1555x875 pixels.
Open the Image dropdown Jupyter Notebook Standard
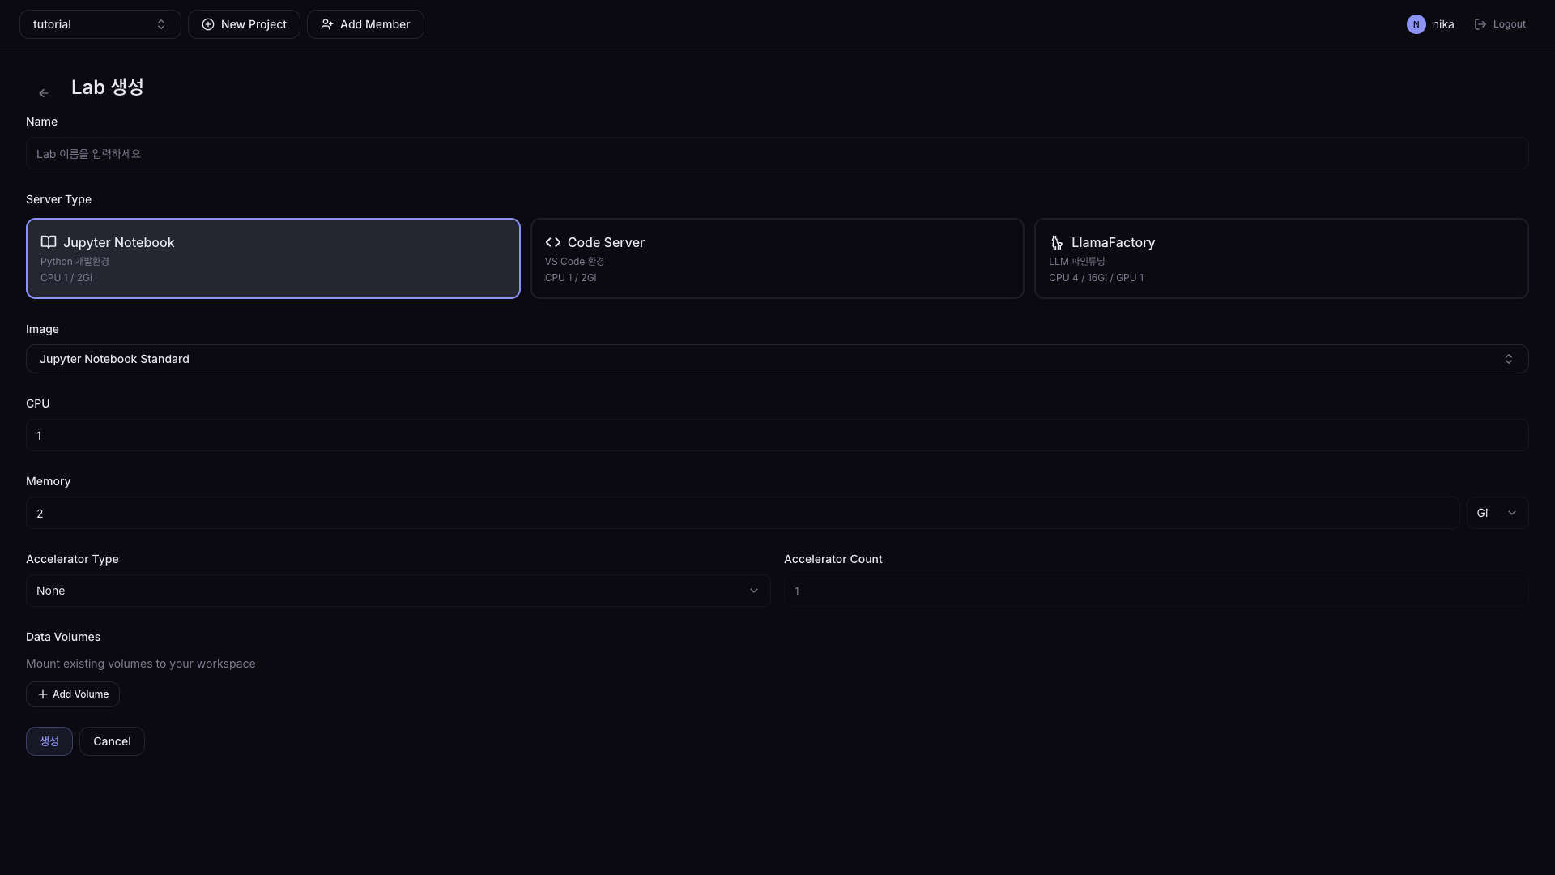(x=777, y=359)
